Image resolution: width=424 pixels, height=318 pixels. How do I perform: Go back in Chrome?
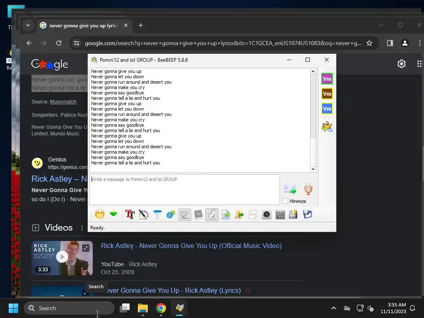pyautogui.click(x=29, y=43)
